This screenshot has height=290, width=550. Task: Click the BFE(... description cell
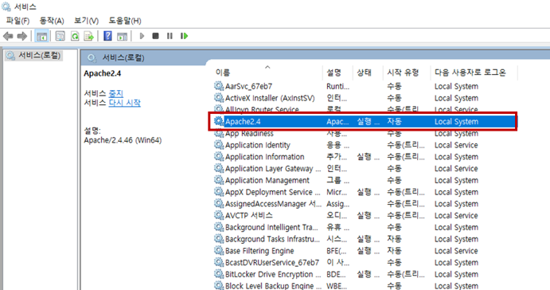[337, 251]
